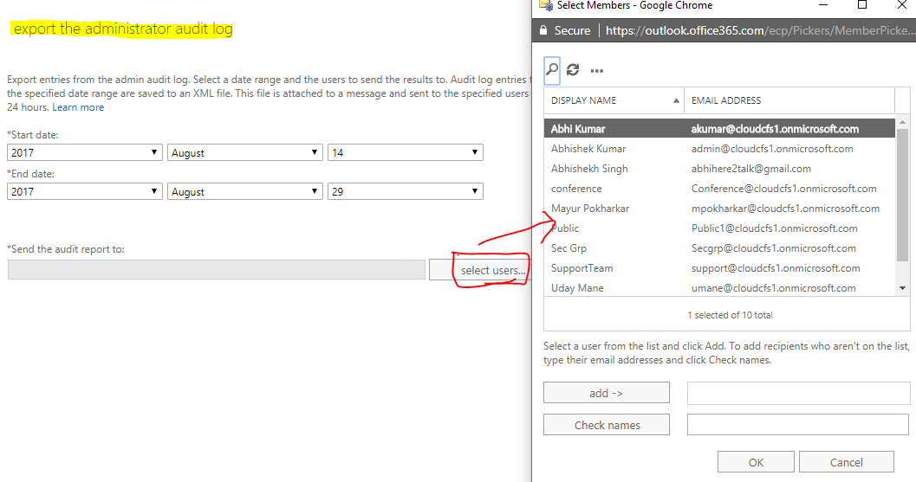Click email admin@cloudcfs1.onmicrosoft.com

pos(772,149)
